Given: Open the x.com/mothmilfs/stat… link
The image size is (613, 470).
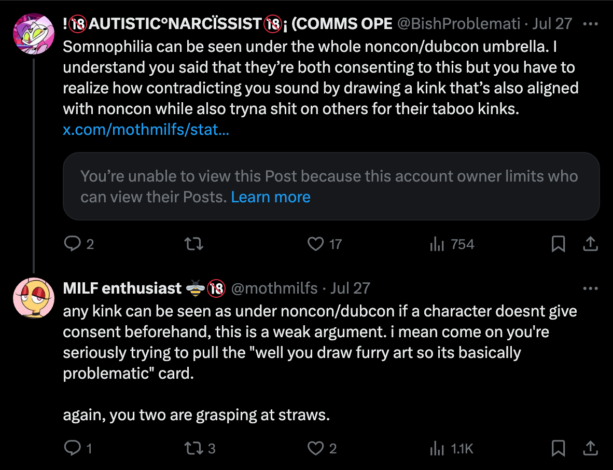Looking at the screenshot, I should (146, 129).
